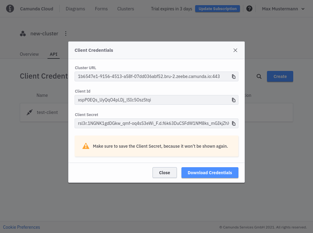Open the Cookie Preferences link
The height and width of the screenshot is (233, 313).
pos(22,227)
